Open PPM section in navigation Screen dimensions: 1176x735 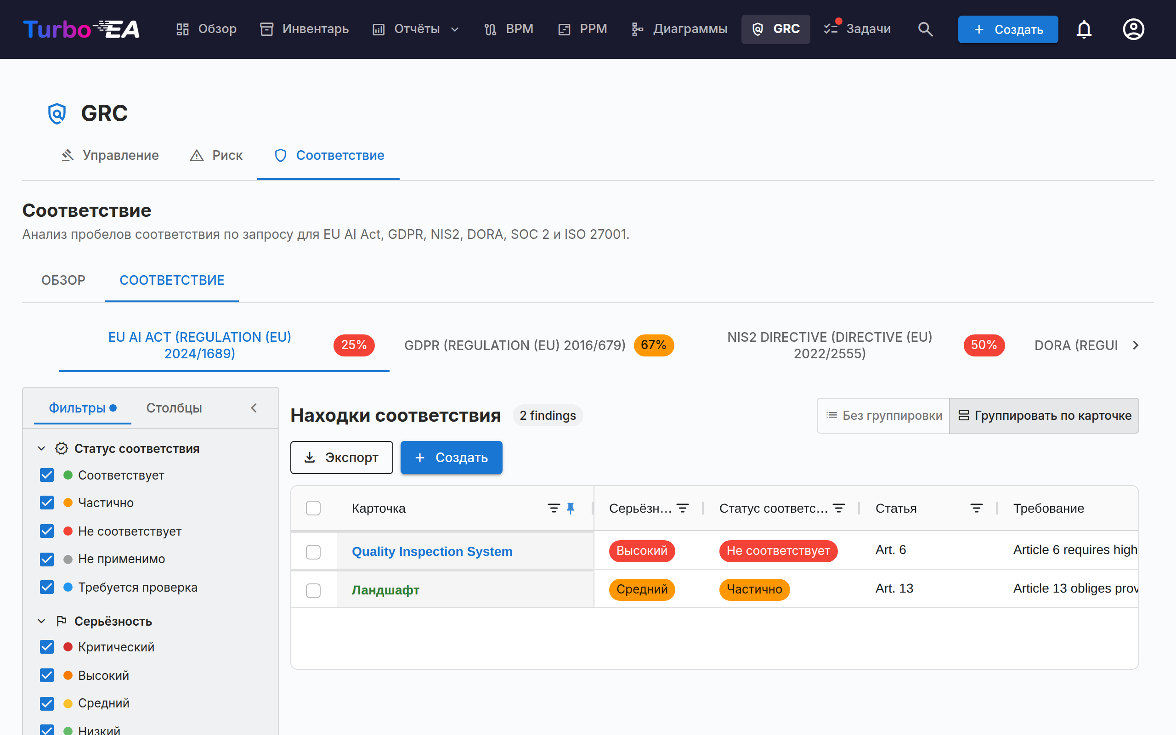(582, 29)
